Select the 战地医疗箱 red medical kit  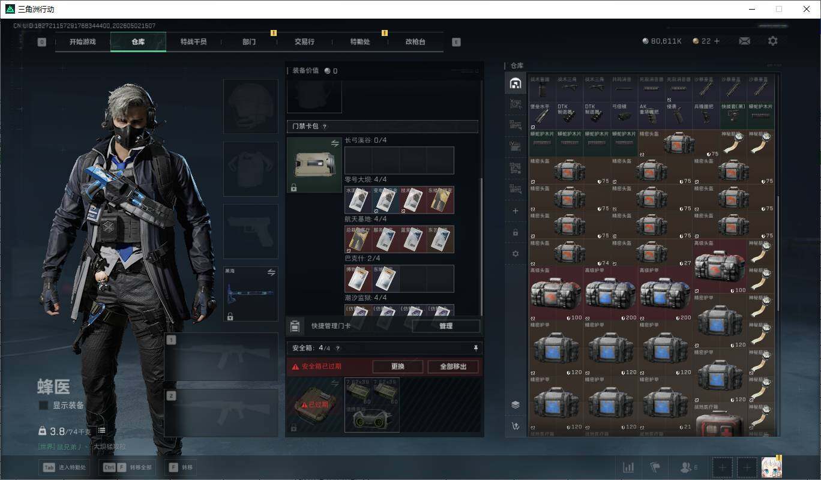pos(720,420)
